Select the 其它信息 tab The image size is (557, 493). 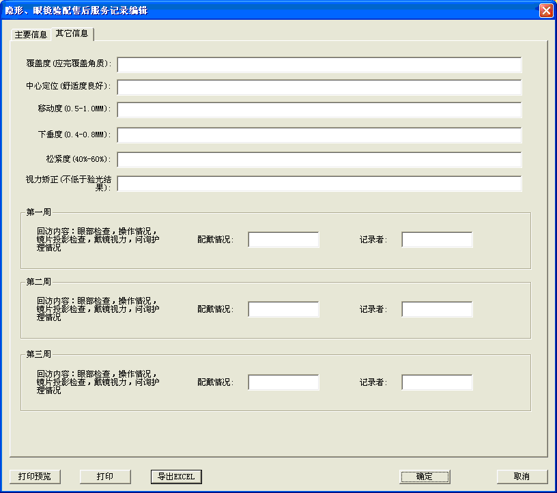[x=72, y=33]
